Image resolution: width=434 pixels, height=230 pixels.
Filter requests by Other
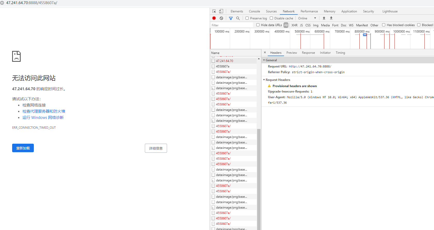[x=374, y=25]
